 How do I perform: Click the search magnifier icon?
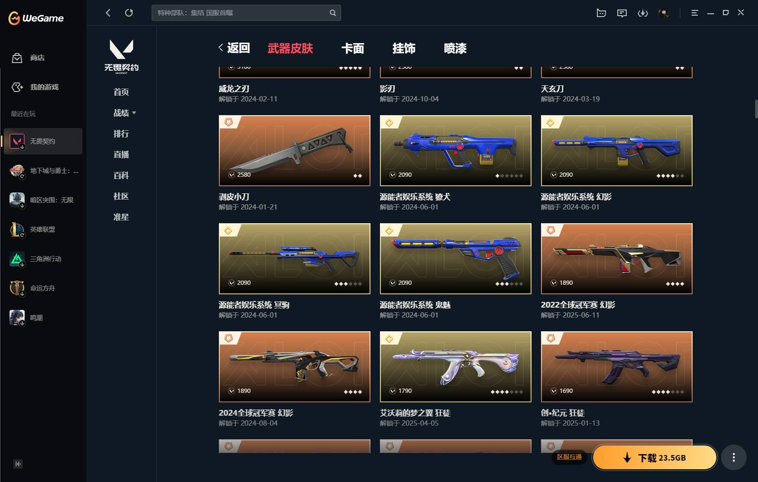(x=333, y=13)
